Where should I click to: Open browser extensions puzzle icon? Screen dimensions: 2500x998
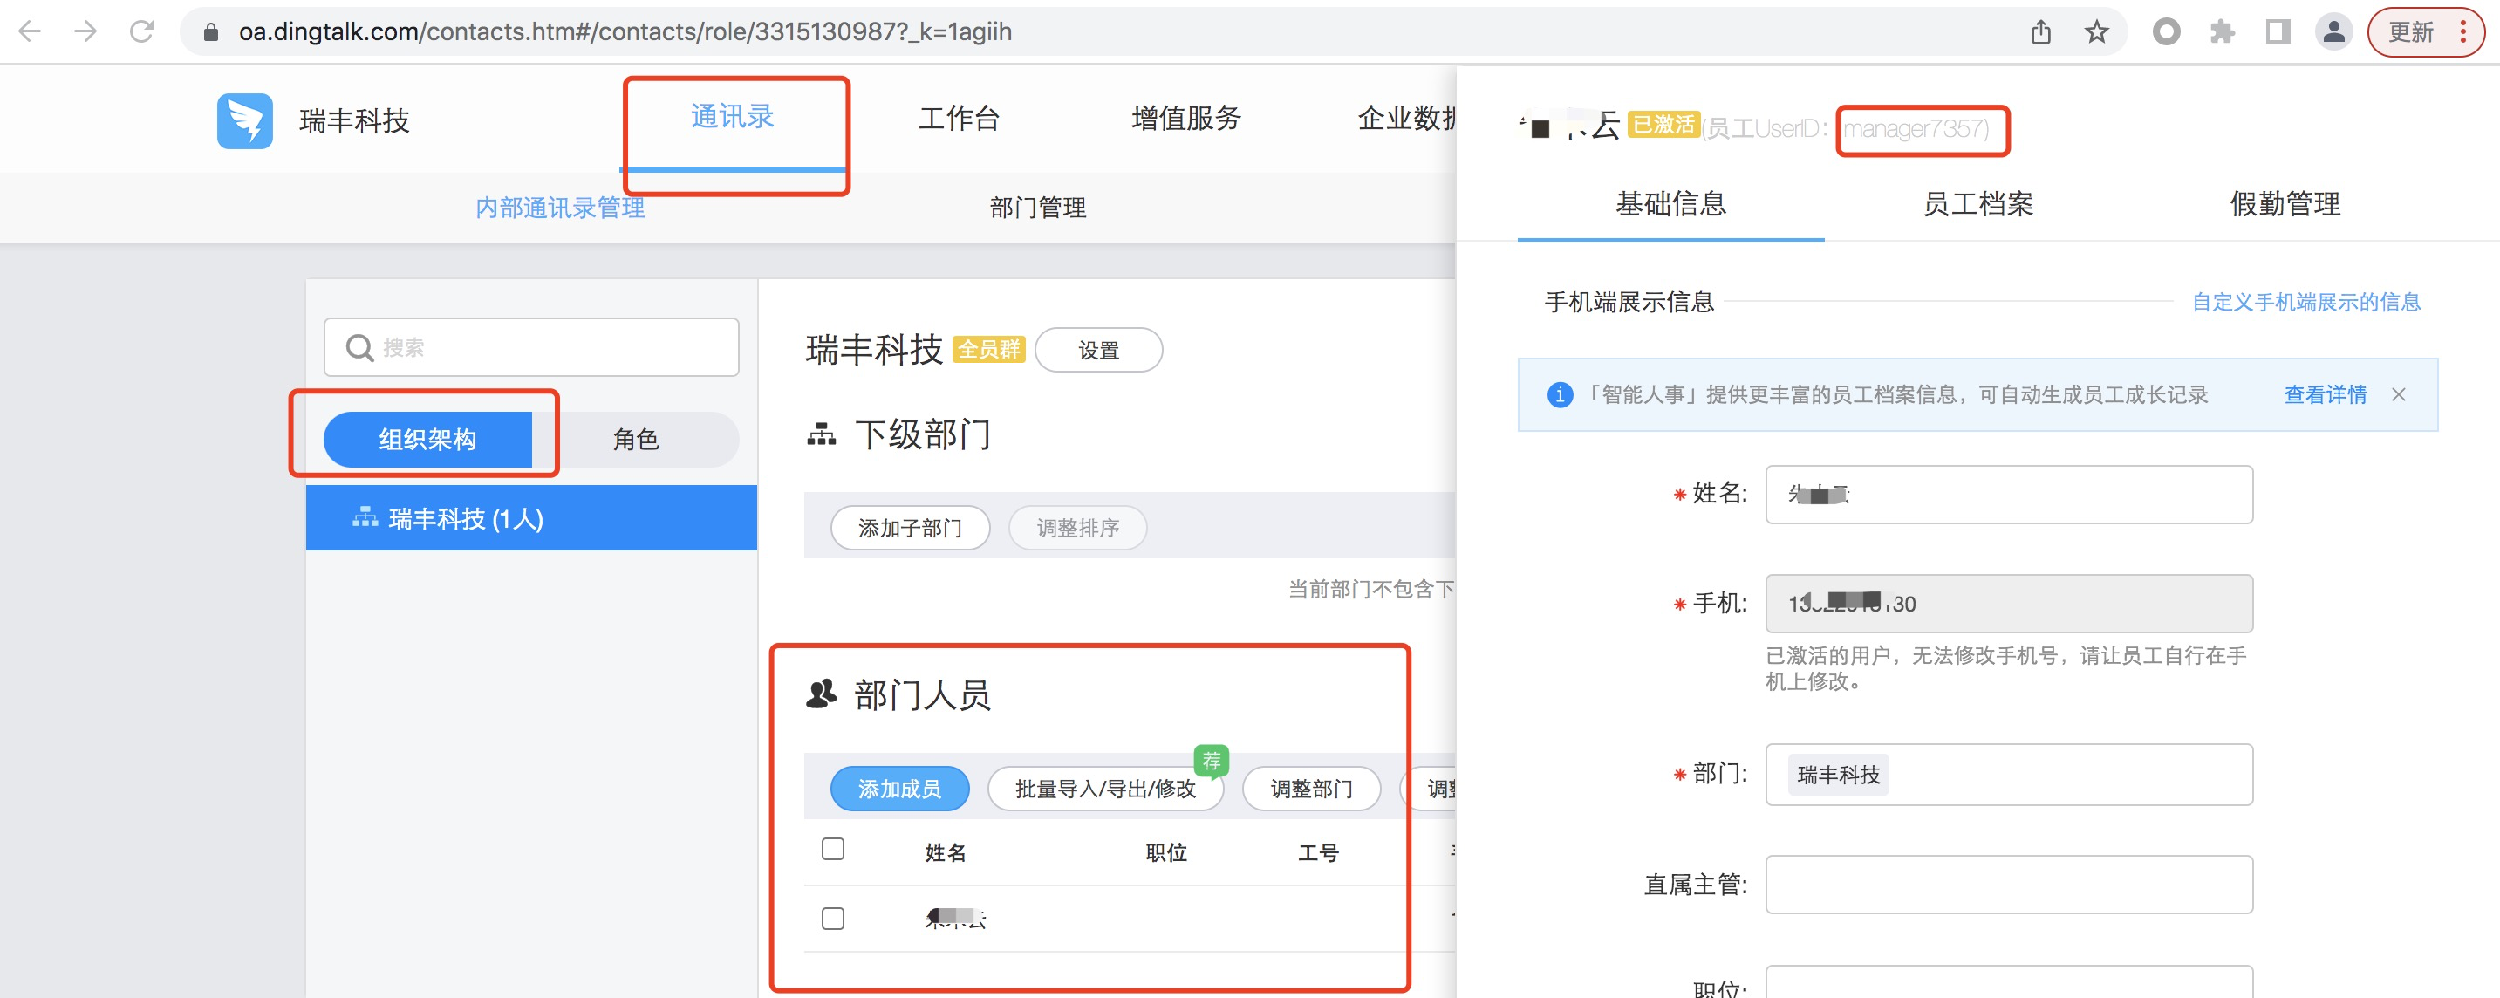(x=2222, y=32)
